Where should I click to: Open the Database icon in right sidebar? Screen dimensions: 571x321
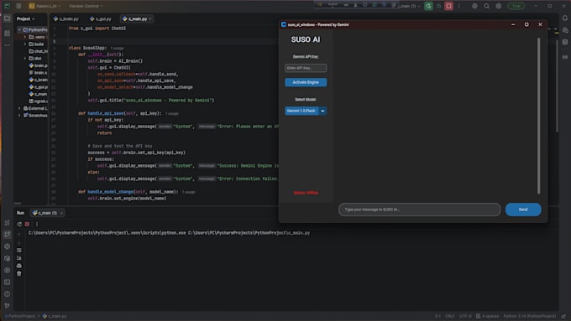pyautogui.click(x=565, y=42)
